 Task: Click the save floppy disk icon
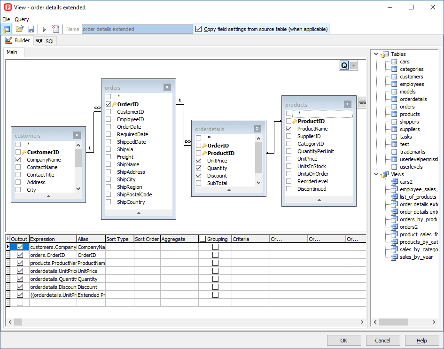coord(31,29)
